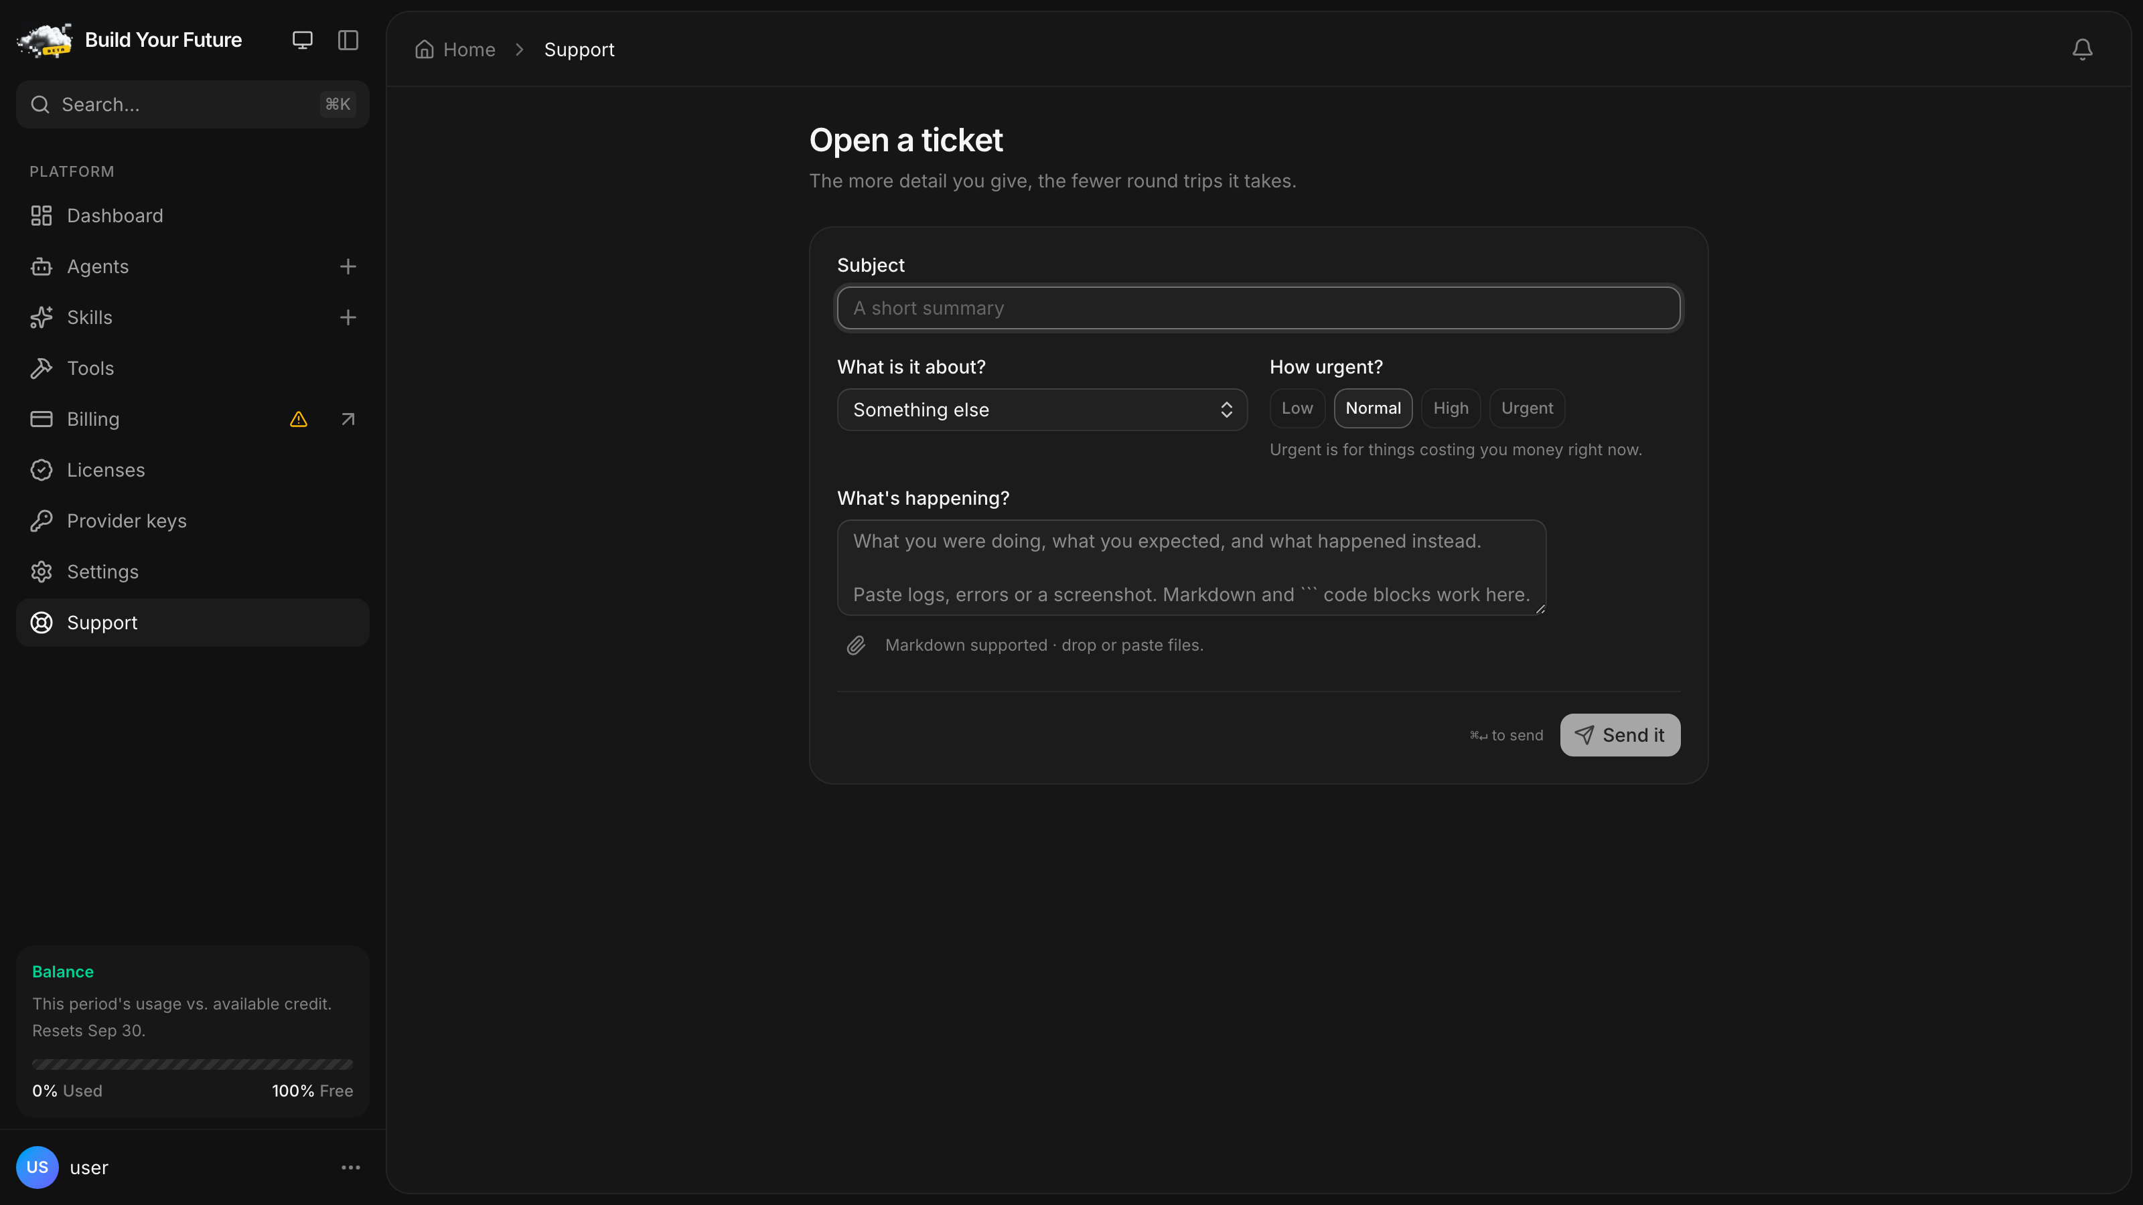Image resolution: width=2143 pixels, height=1205 pixels.
Task: Click the Billing card icon
Action: pos(42,419)
